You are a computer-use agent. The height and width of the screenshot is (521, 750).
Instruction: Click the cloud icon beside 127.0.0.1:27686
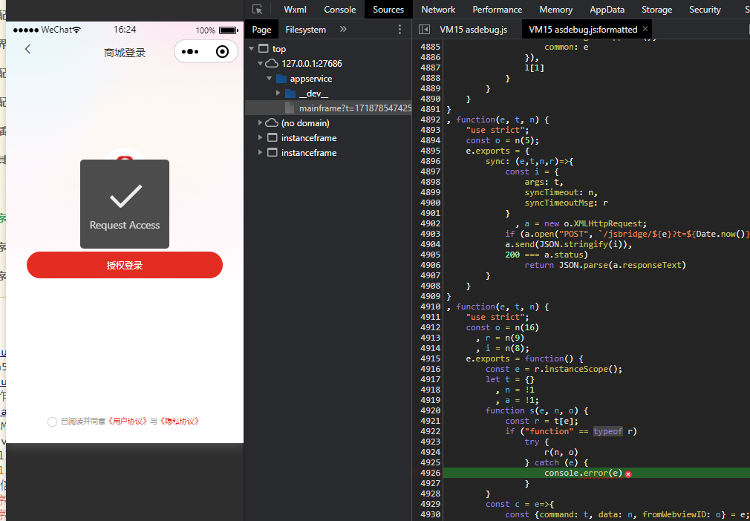272,64
